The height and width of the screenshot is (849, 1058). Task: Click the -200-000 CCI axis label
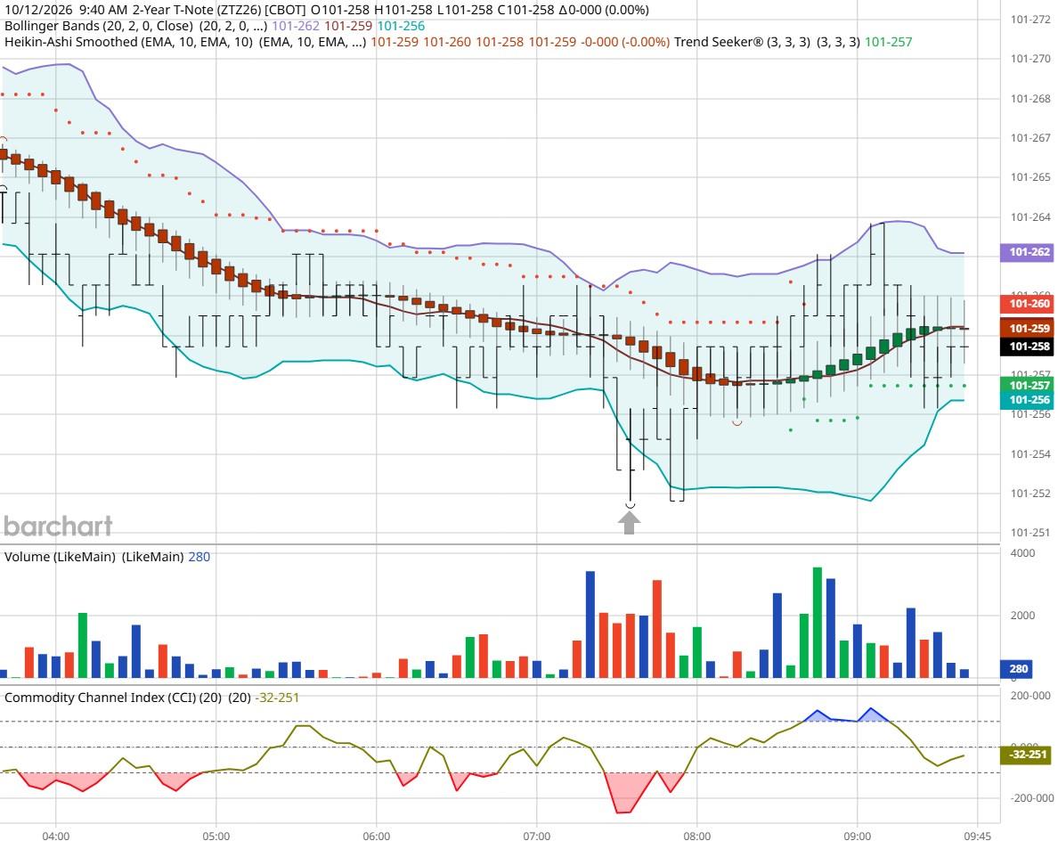[x=1031, y=798]
